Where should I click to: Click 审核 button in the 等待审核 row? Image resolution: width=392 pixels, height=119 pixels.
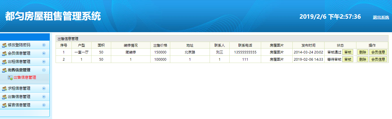point(348,59)
